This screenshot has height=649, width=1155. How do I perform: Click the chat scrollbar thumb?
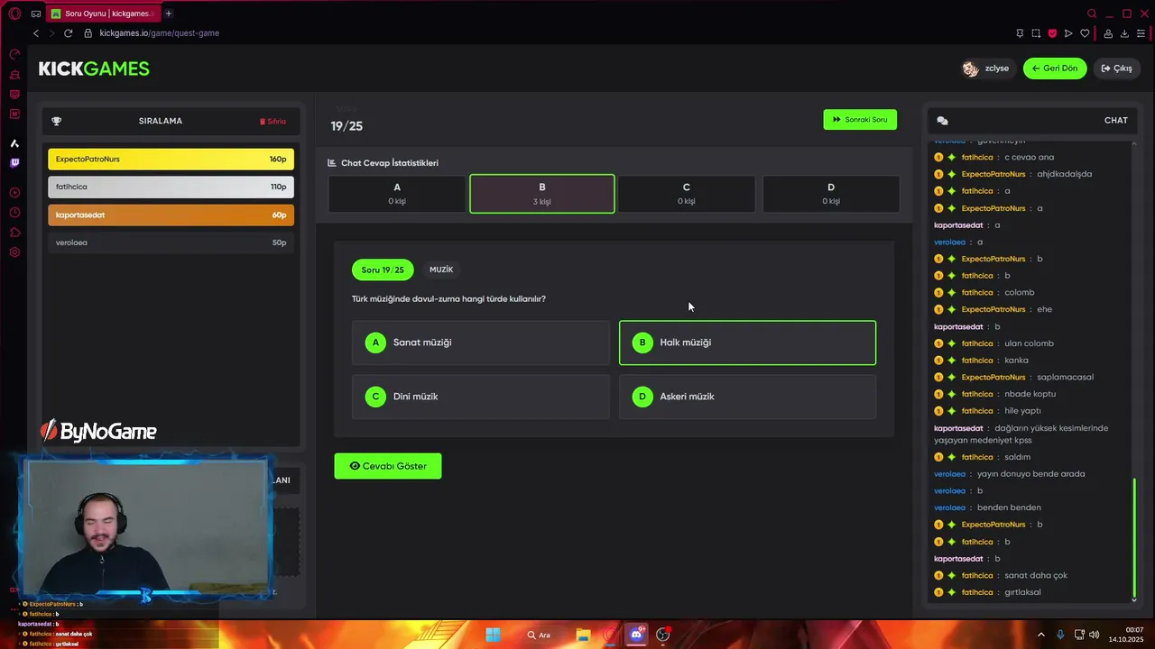point(1134,537)
